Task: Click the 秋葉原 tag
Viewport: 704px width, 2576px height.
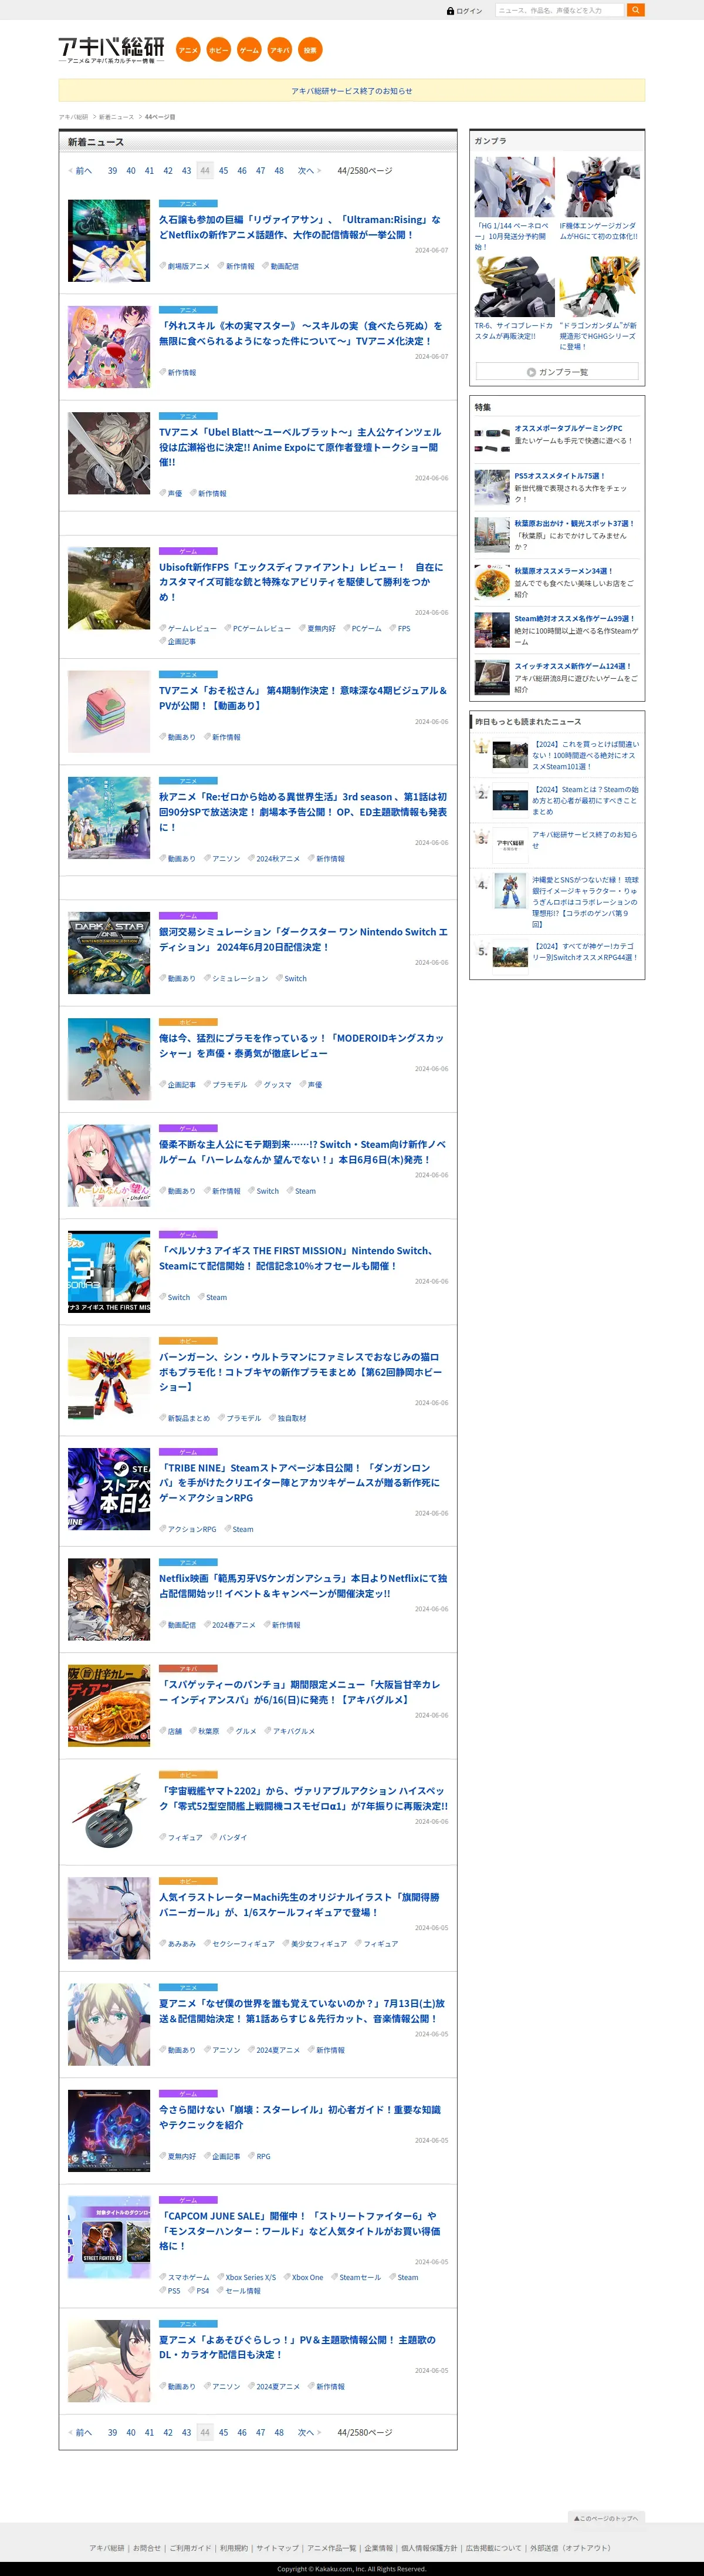Action: (208, 1732)
